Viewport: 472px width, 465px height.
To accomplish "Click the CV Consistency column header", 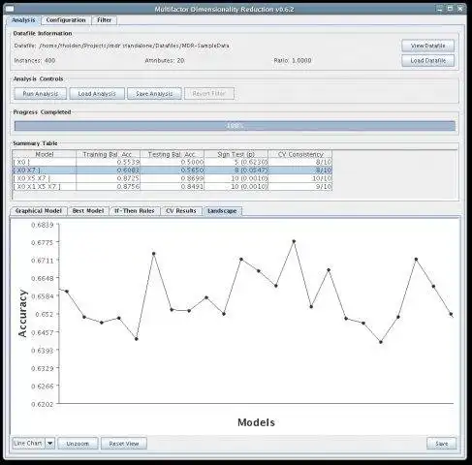I will (x=300, y=154).
